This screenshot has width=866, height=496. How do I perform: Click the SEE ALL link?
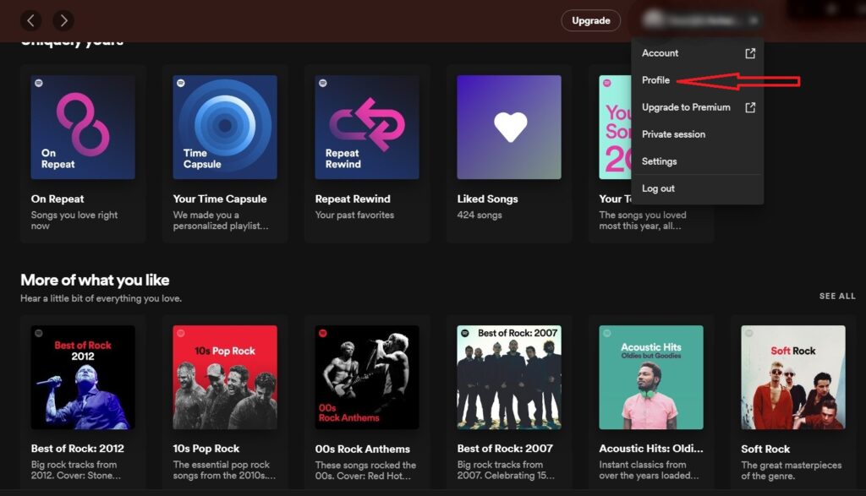tap(837, 297)
